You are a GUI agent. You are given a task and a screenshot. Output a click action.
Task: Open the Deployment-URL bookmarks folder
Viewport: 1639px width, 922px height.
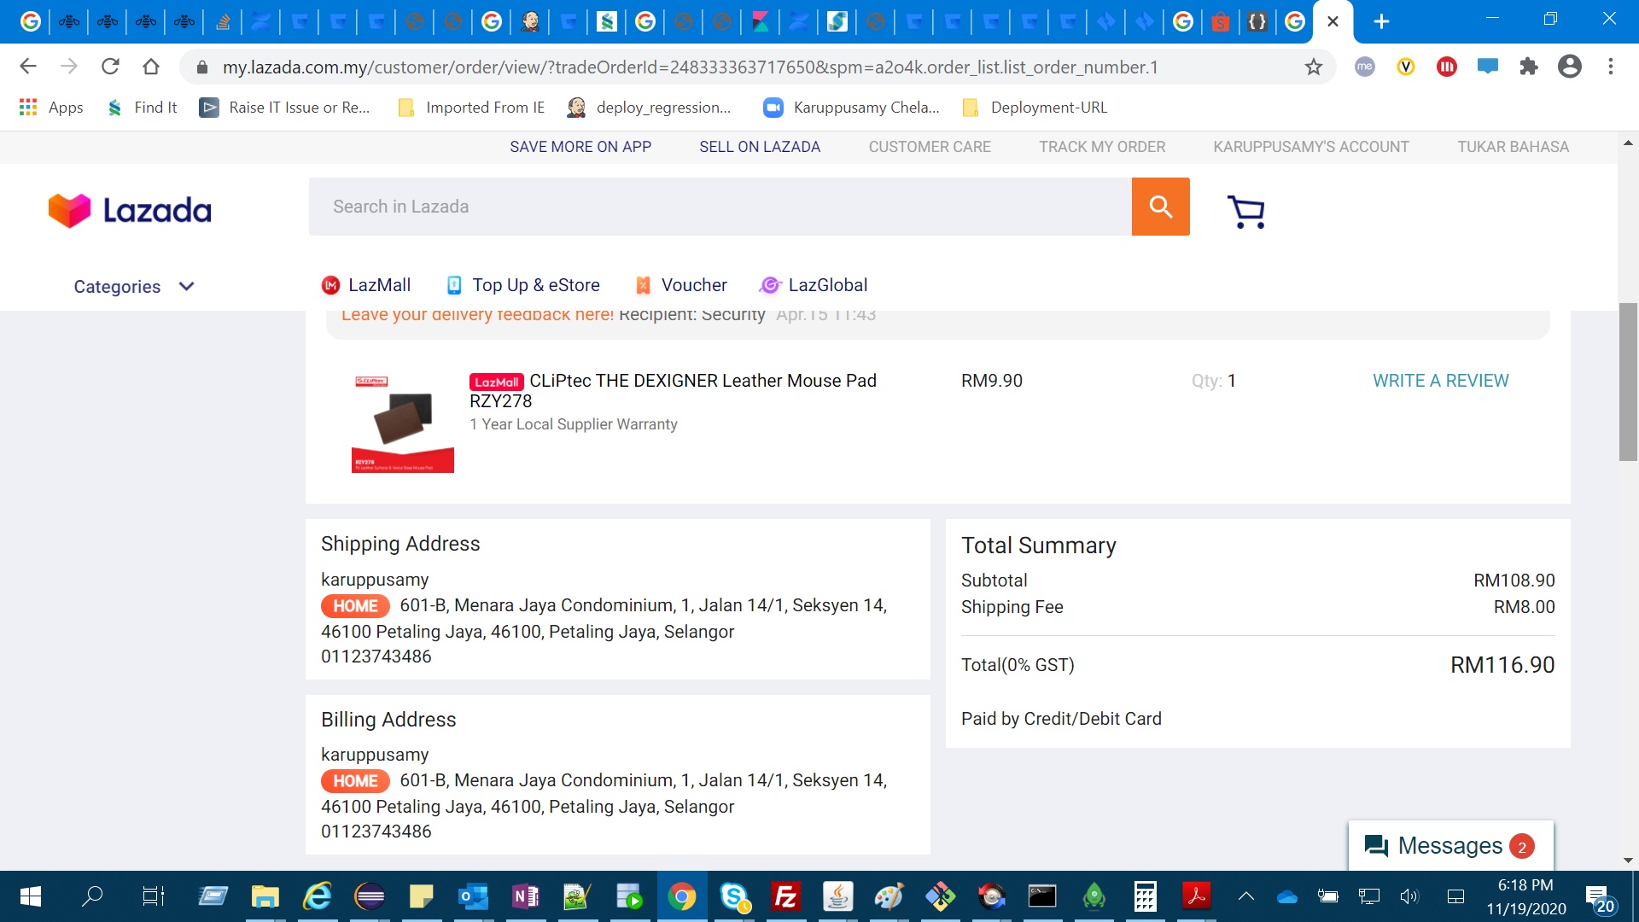click(1035, 108)
